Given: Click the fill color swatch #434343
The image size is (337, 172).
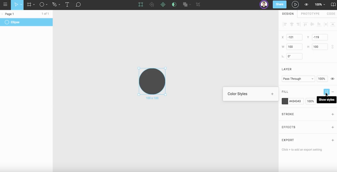Looking at the screenshot, I should coord(285,101).
